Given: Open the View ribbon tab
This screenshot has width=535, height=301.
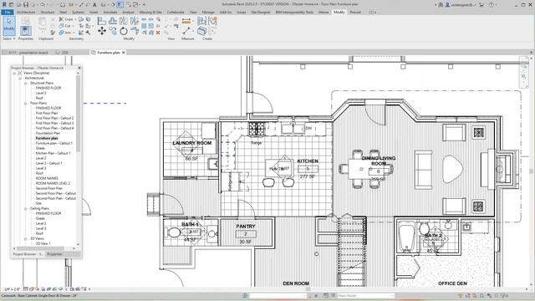Looking at the screenshot, I should [x=193, y=12].
